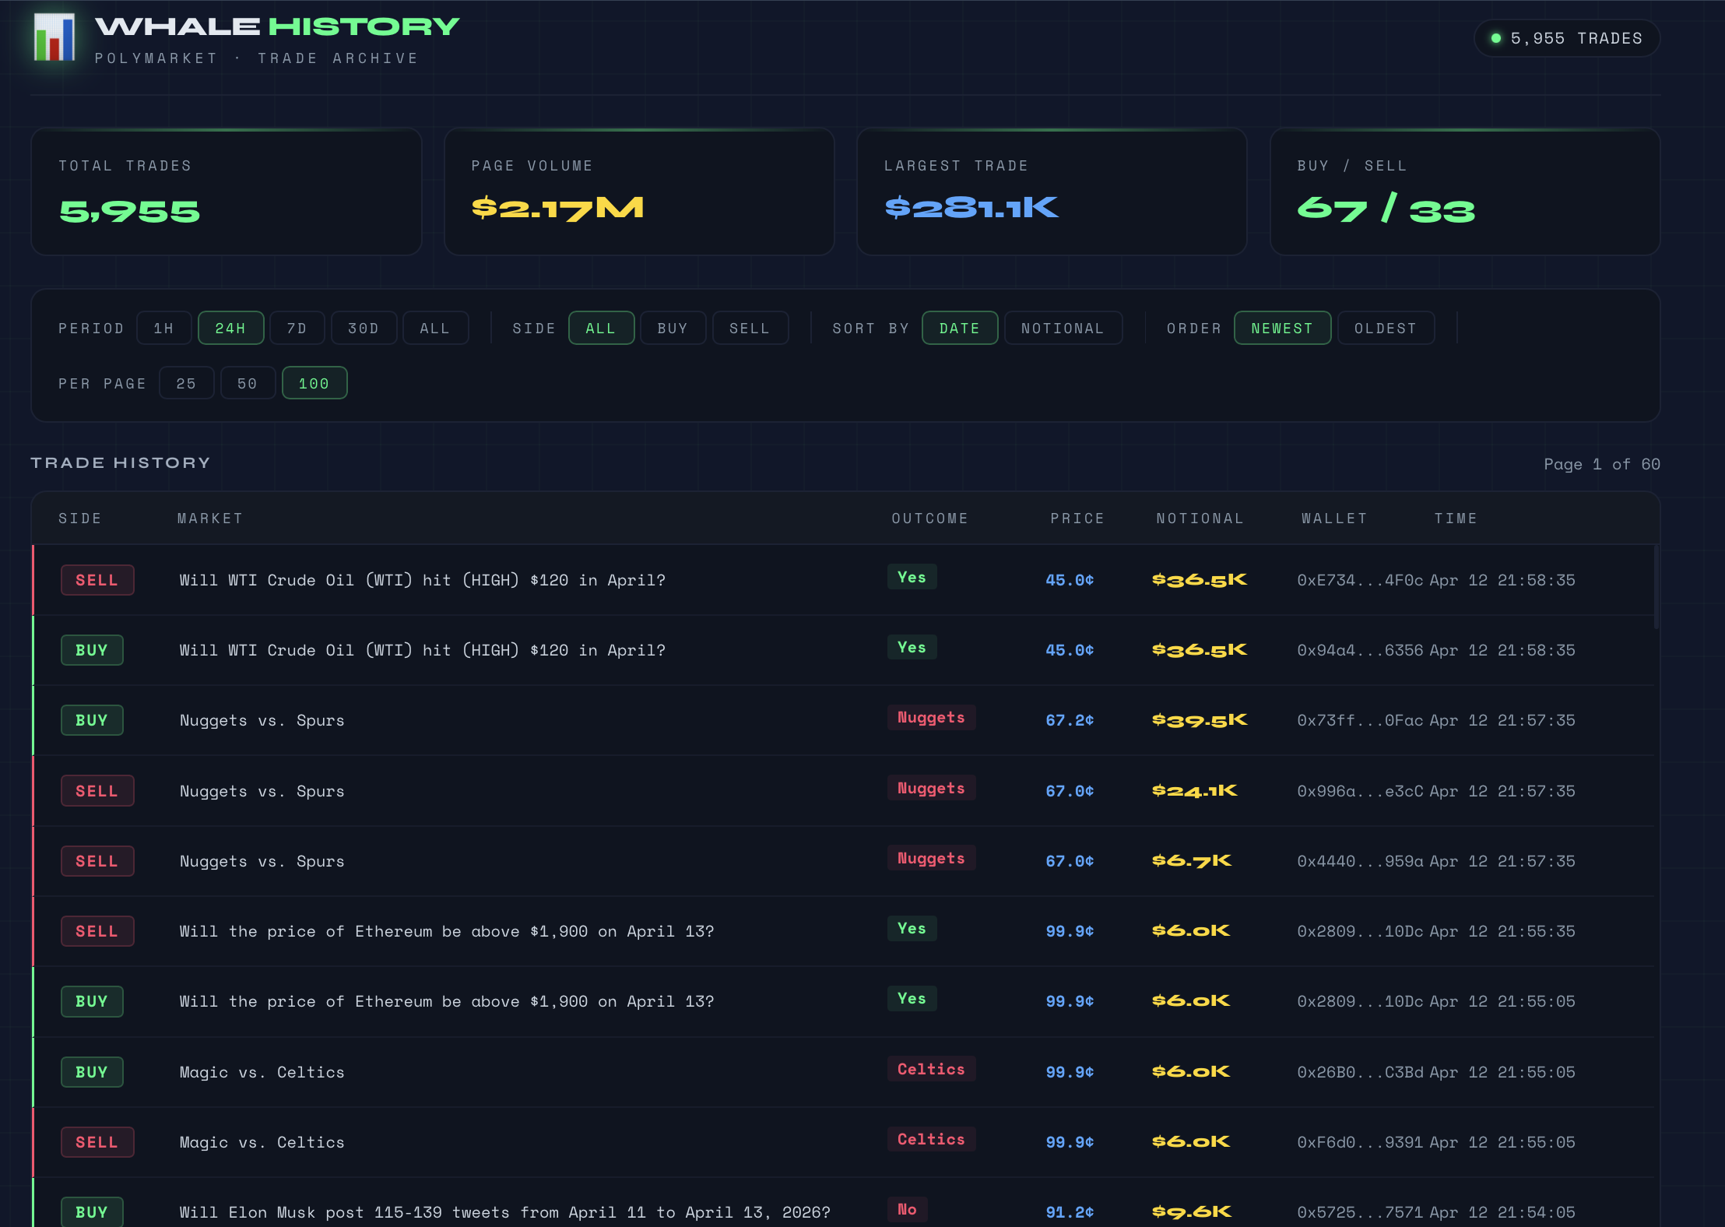Viewport: 1725px width, 1227px height.
Task: Open the Largest Trade stat card
Action: coord(1052,192)
